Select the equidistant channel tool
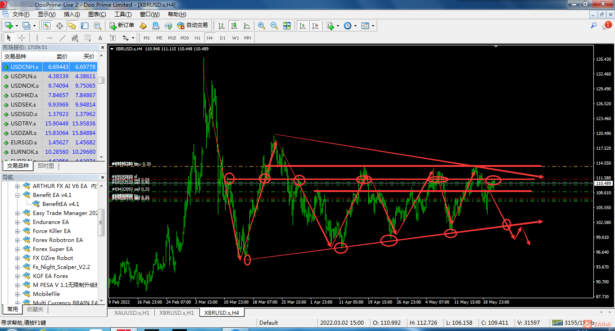 tap(75, 38)
